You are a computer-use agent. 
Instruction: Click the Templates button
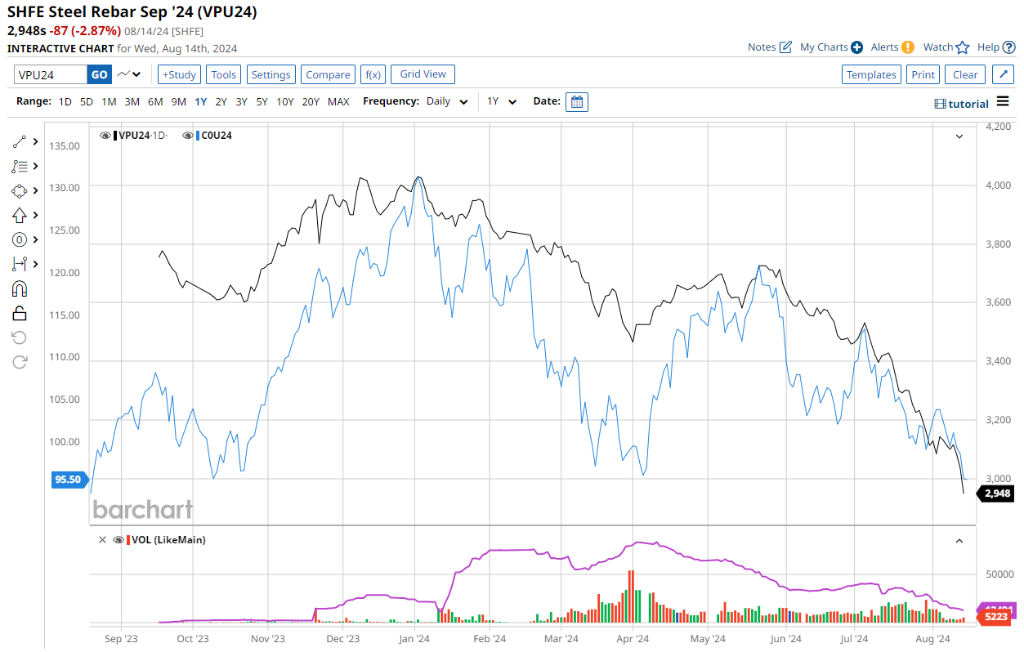(x=871, y=74)
